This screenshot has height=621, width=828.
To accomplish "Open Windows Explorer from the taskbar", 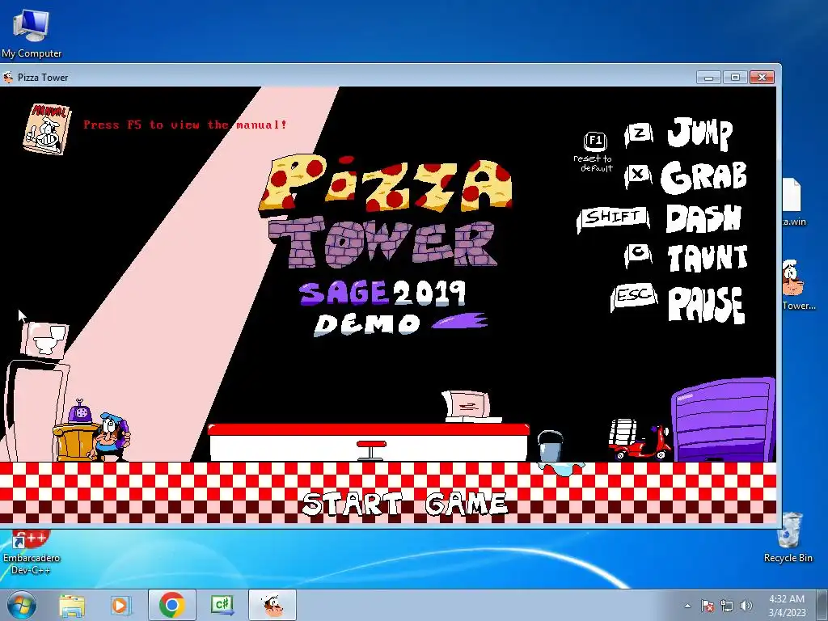I will click(72, 605).
